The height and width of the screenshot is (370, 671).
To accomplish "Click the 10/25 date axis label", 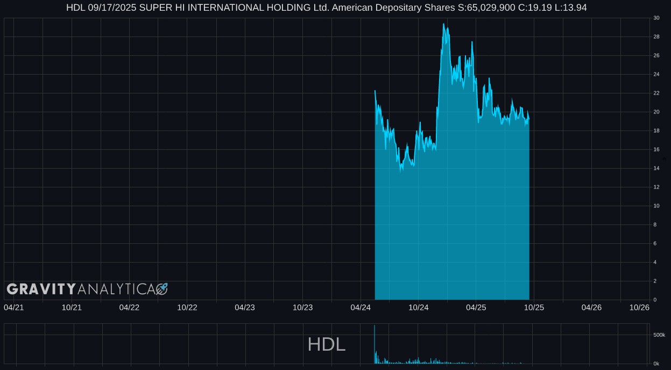I will tap(534, 307).
